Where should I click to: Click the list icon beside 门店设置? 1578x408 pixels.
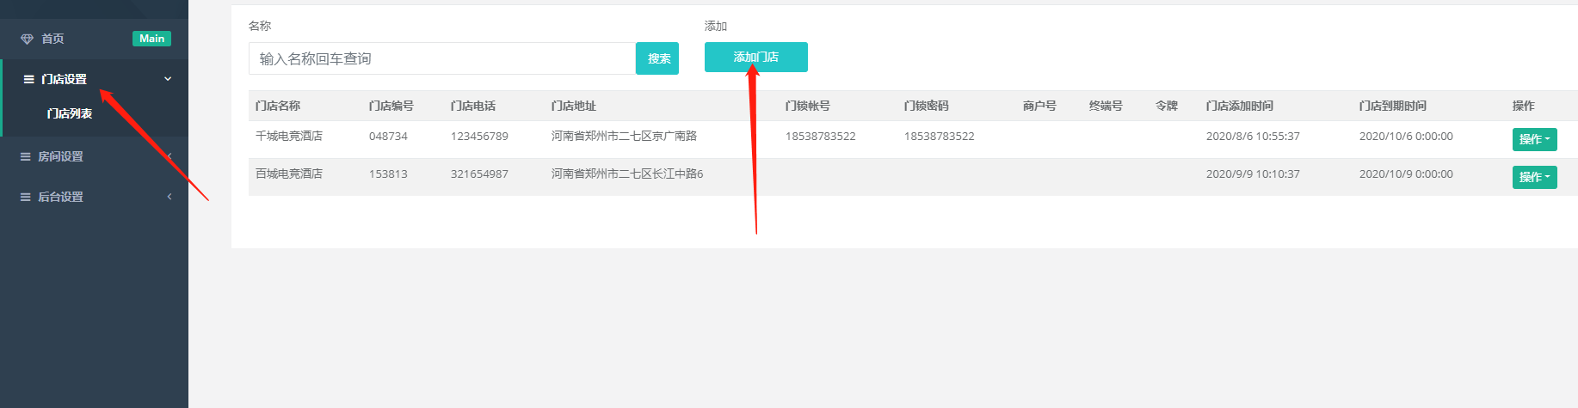click(28, 79)
